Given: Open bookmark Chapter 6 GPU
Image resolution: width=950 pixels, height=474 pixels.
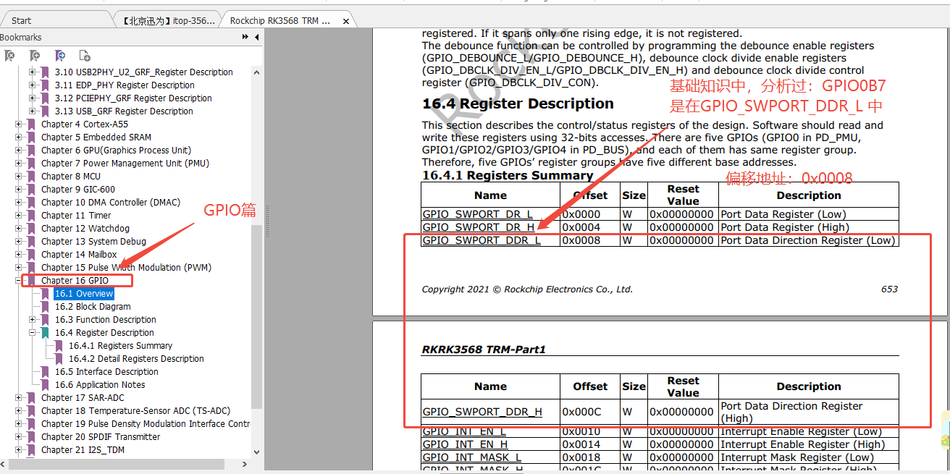Looking at the screenshot, I should point(116,151).
